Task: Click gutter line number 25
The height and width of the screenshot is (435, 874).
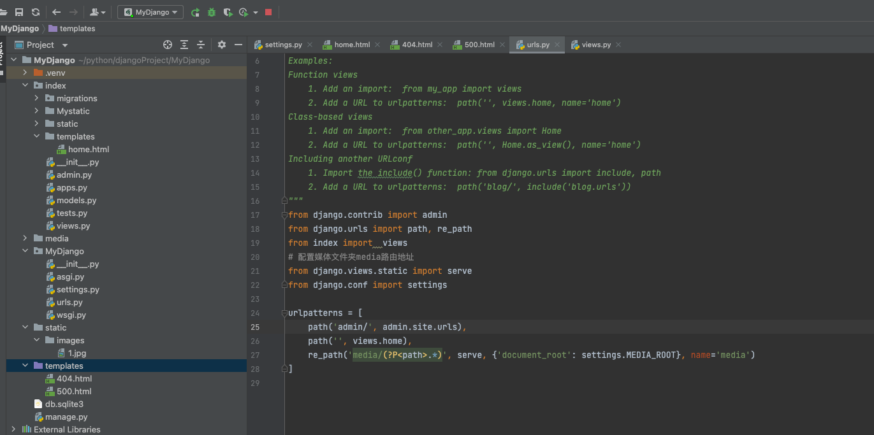Action: pos(256,327)
